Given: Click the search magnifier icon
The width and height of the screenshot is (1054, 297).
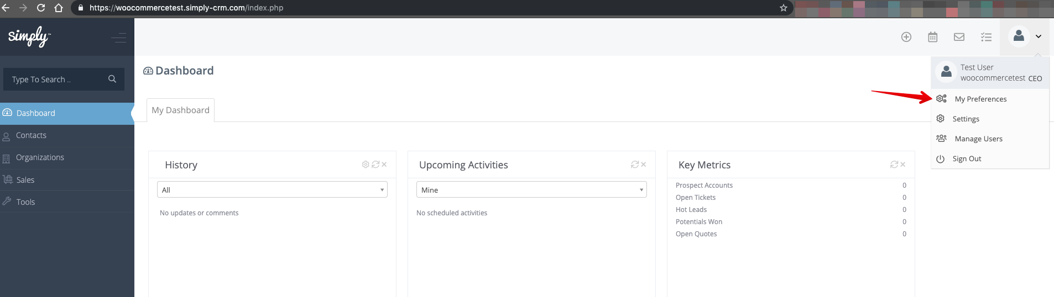Looking at the screenshot, I should coord(112,79).
